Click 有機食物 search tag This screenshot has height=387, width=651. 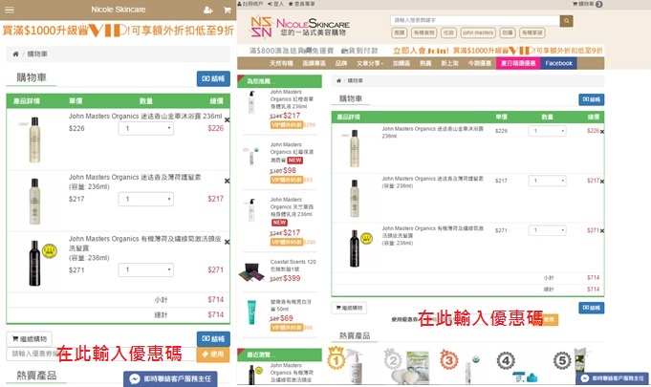point(423,32)
